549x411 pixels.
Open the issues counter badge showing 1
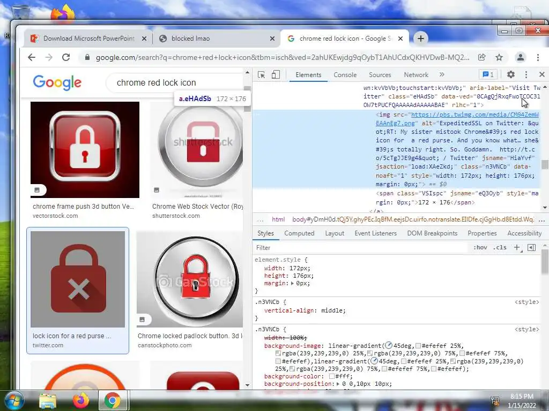[488, 74]
